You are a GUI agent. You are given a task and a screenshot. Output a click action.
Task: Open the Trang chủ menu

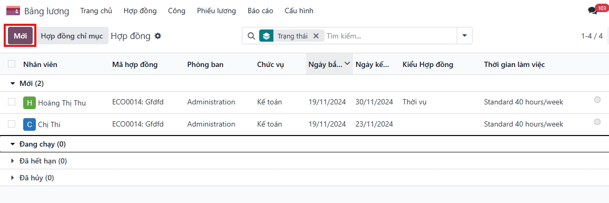pos(96,11)
